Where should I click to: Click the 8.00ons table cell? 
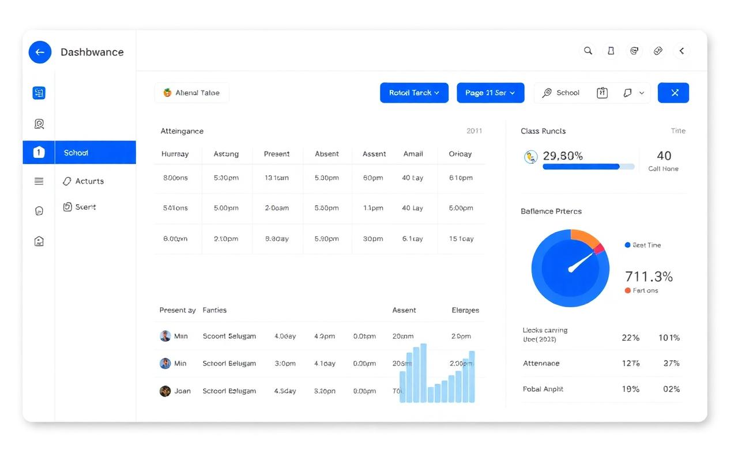pos(175,178)
